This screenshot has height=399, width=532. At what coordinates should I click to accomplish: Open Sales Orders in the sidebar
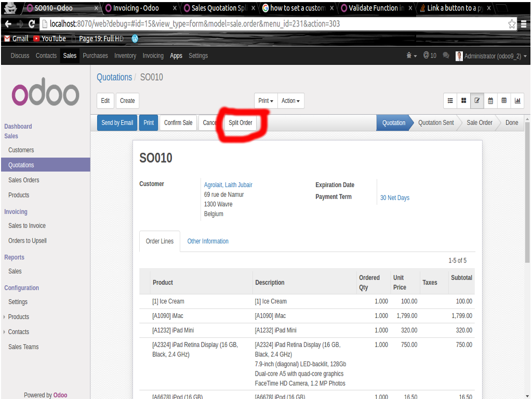pos(24,180)
